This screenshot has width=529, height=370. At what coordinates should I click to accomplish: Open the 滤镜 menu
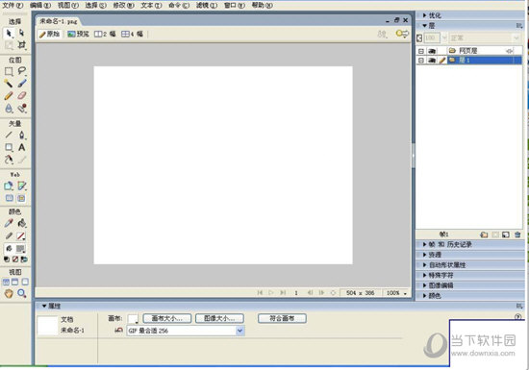pos(207,6)
